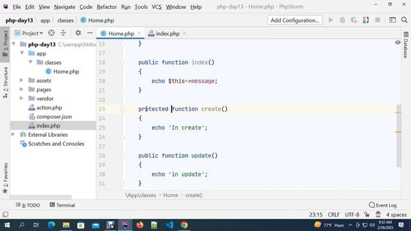Screen dimensions: 411x231
Task: Expand External Libraries node
Action: tap(13, 134)
